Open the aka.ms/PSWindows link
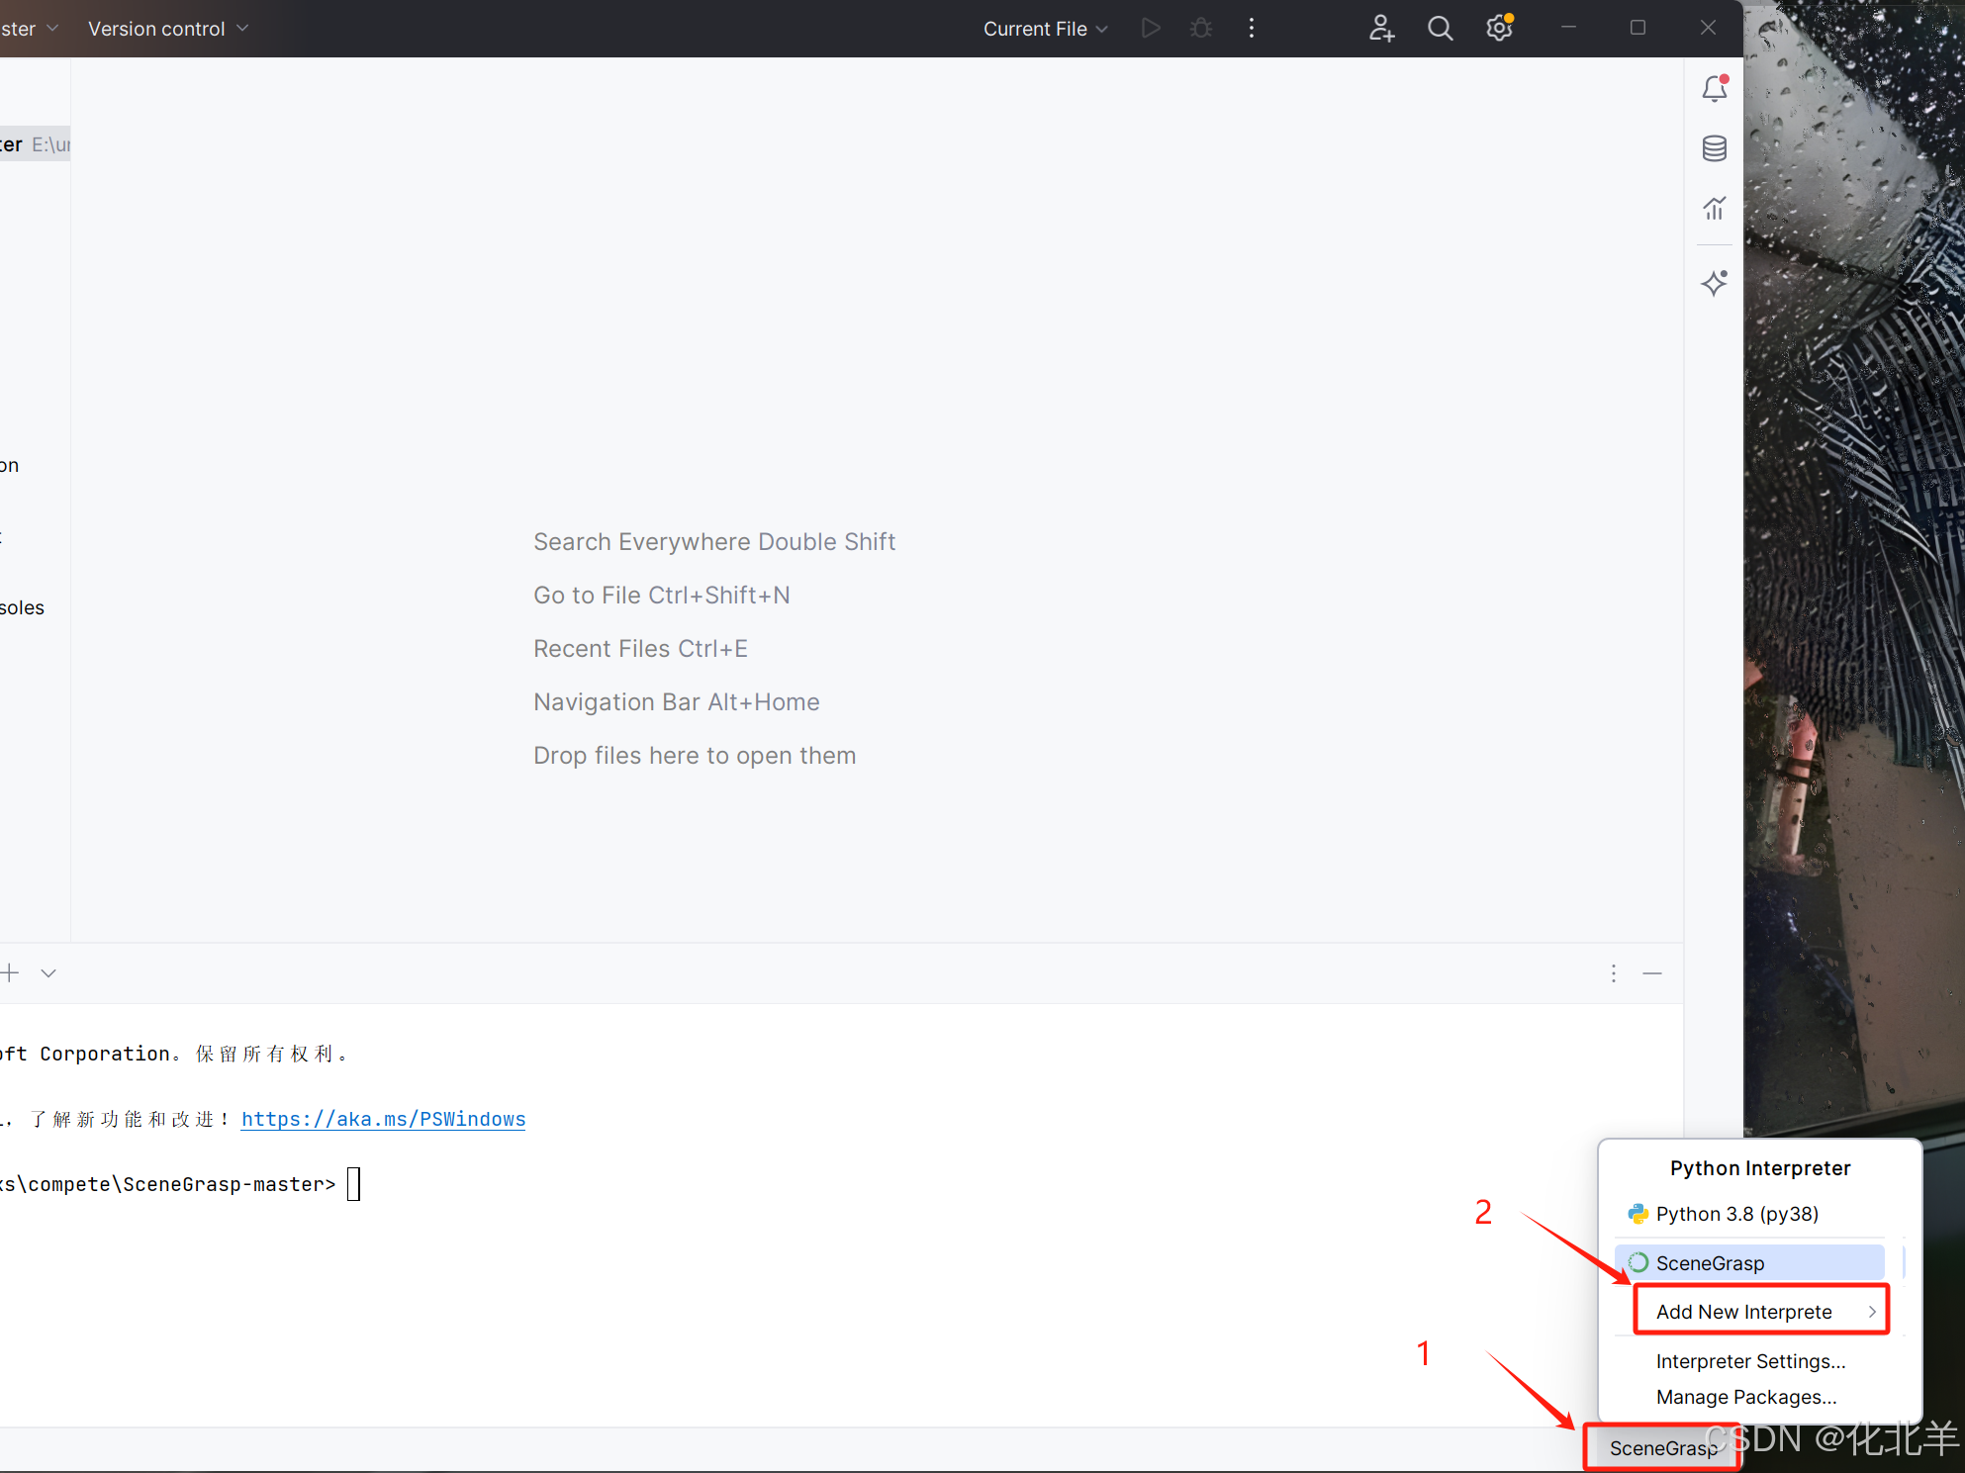The height and width of the screenshot is (1473, 1965). coord(383,1119)
